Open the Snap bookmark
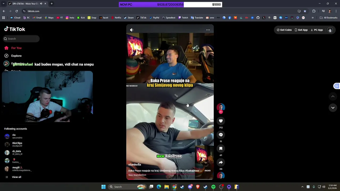The image size is (340, 191). click(92, 18)
